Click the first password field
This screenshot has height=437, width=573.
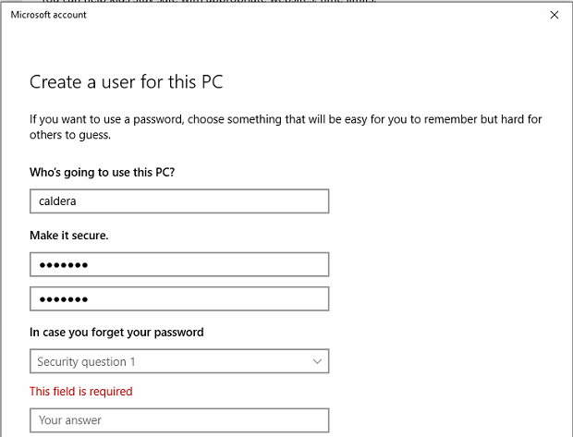(x=179, y=265)
